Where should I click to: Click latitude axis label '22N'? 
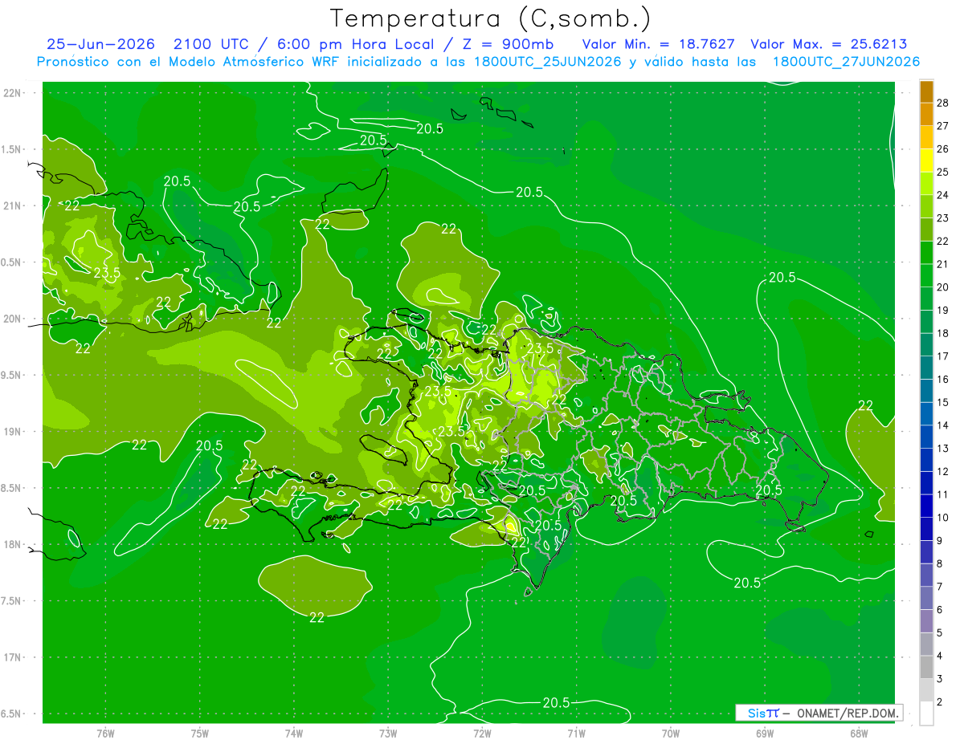pyautogui.click(x=12, y=93)
